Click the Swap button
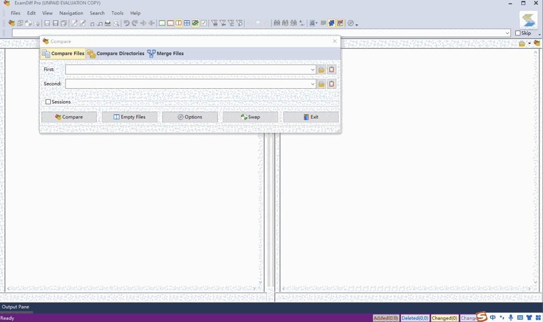 pyautogui.click(x=250, y=117)
